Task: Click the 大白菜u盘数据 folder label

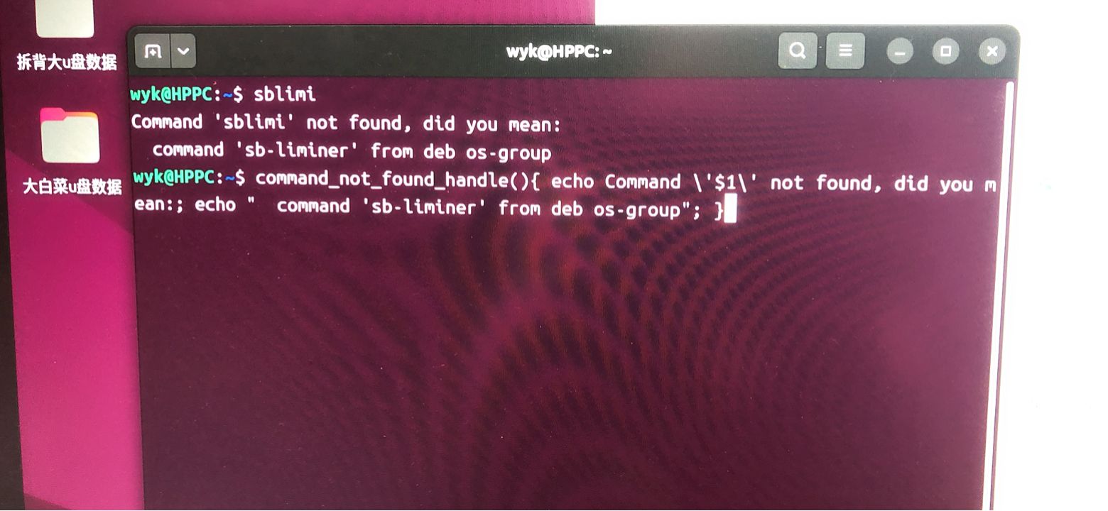Action: click(x=72, y=187)
